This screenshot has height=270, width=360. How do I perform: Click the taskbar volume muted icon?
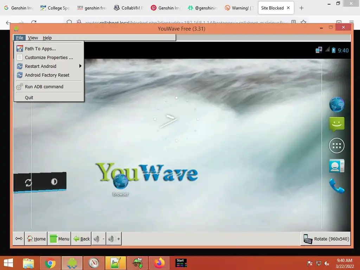click(x=327, y=263)
